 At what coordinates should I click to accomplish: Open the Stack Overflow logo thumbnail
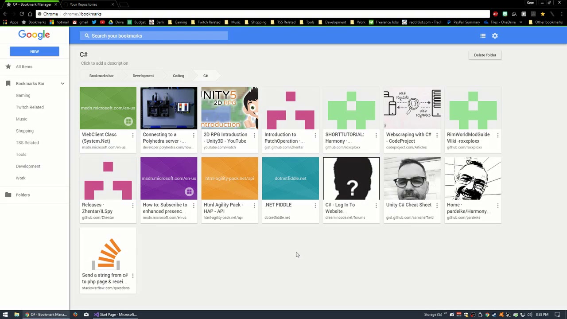pos(108,249)
